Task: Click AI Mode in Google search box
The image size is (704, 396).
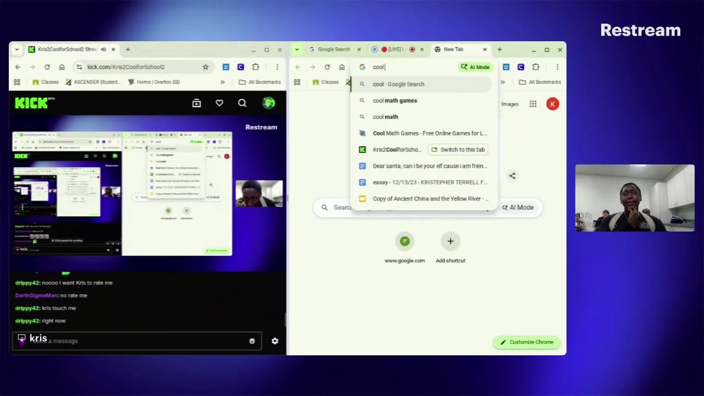Action: 518,207
